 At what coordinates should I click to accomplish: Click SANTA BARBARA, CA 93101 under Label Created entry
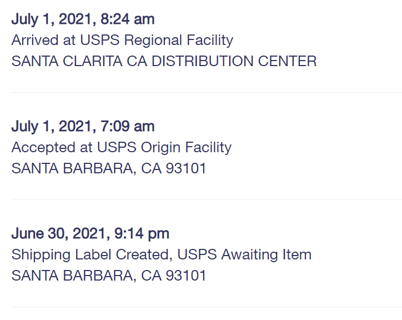pos(109,276)
